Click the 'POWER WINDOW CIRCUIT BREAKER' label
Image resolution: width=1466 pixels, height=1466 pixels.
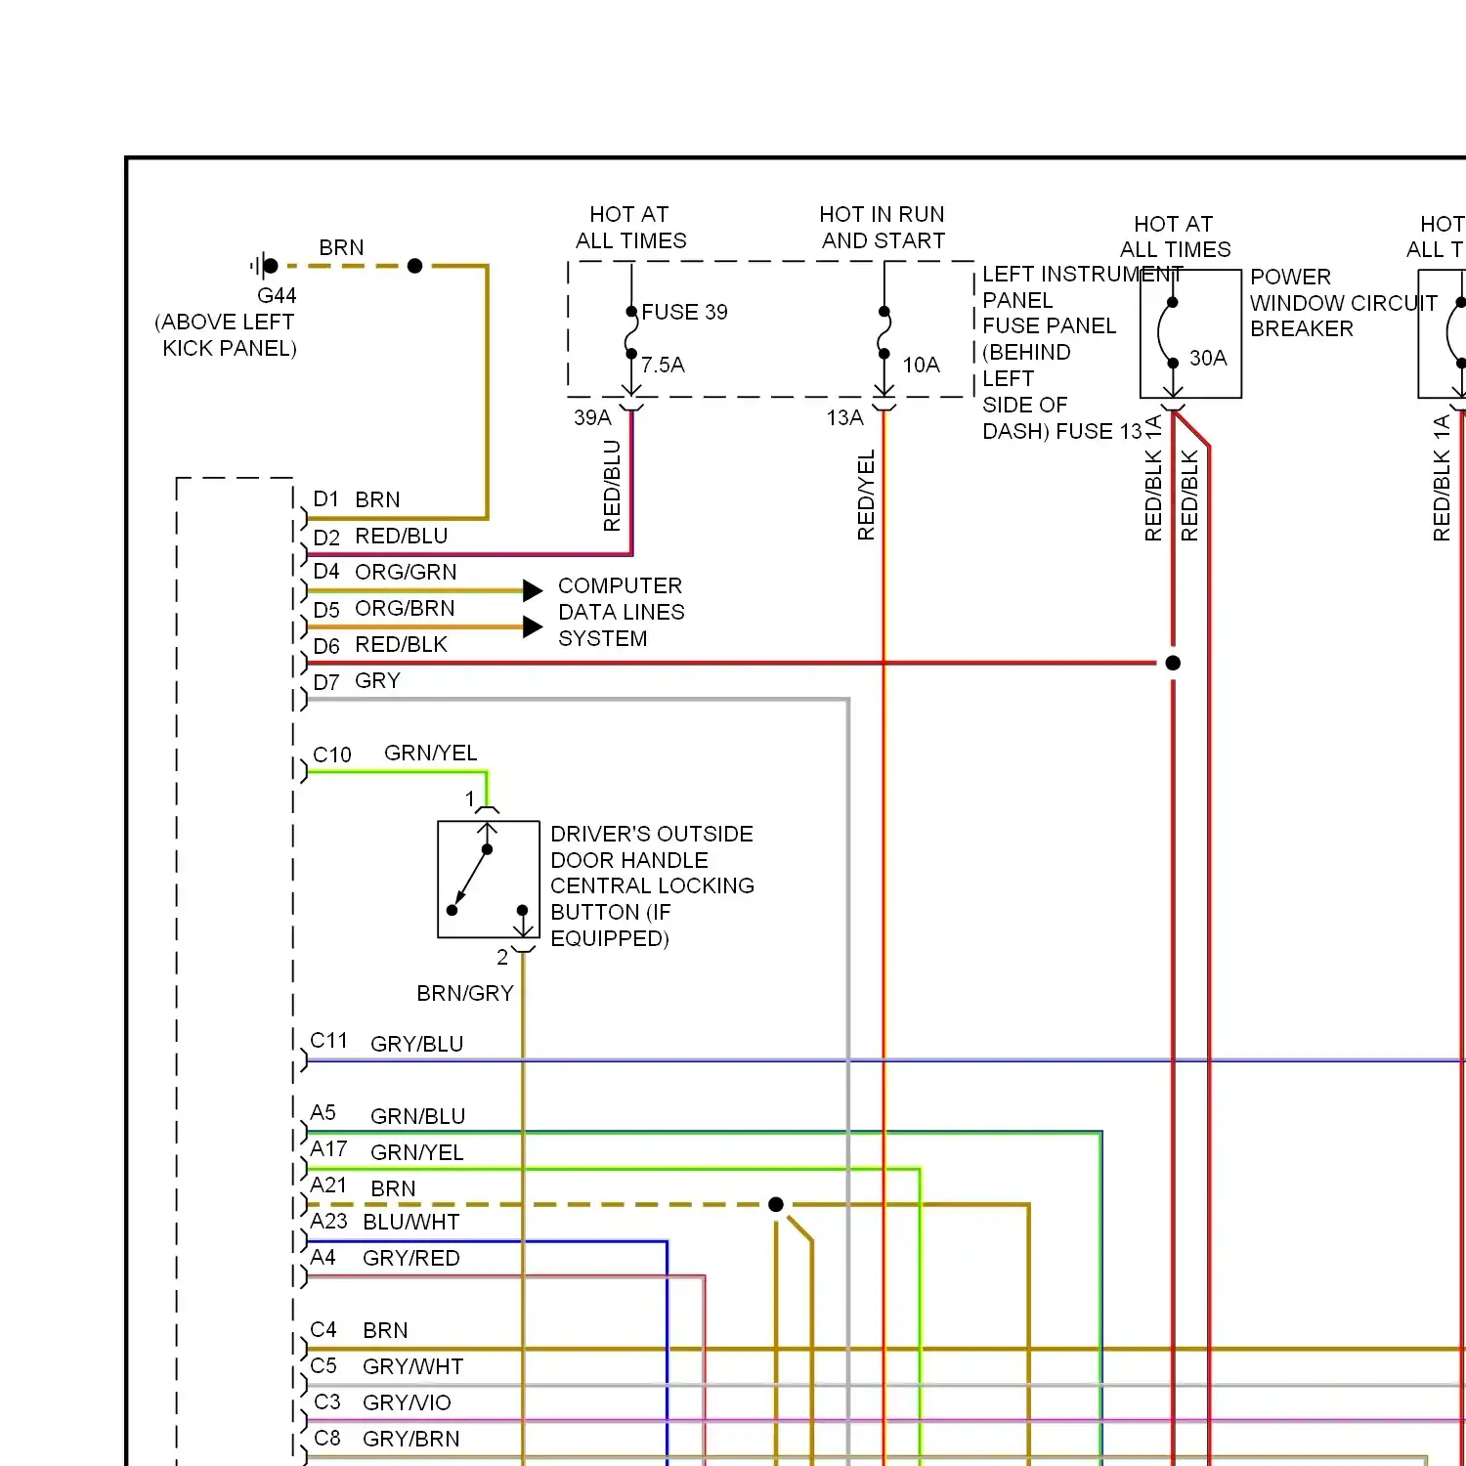pyautogui.click(x=1343, y=303)
